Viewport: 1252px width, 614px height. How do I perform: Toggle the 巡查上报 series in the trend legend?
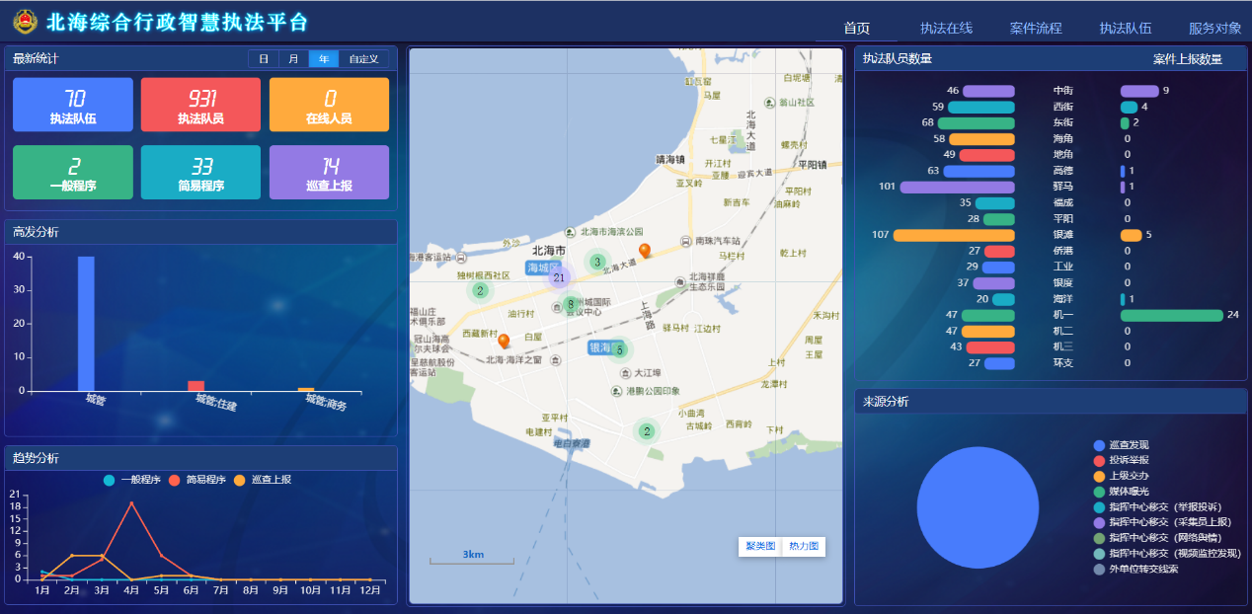tap(263, 480)
